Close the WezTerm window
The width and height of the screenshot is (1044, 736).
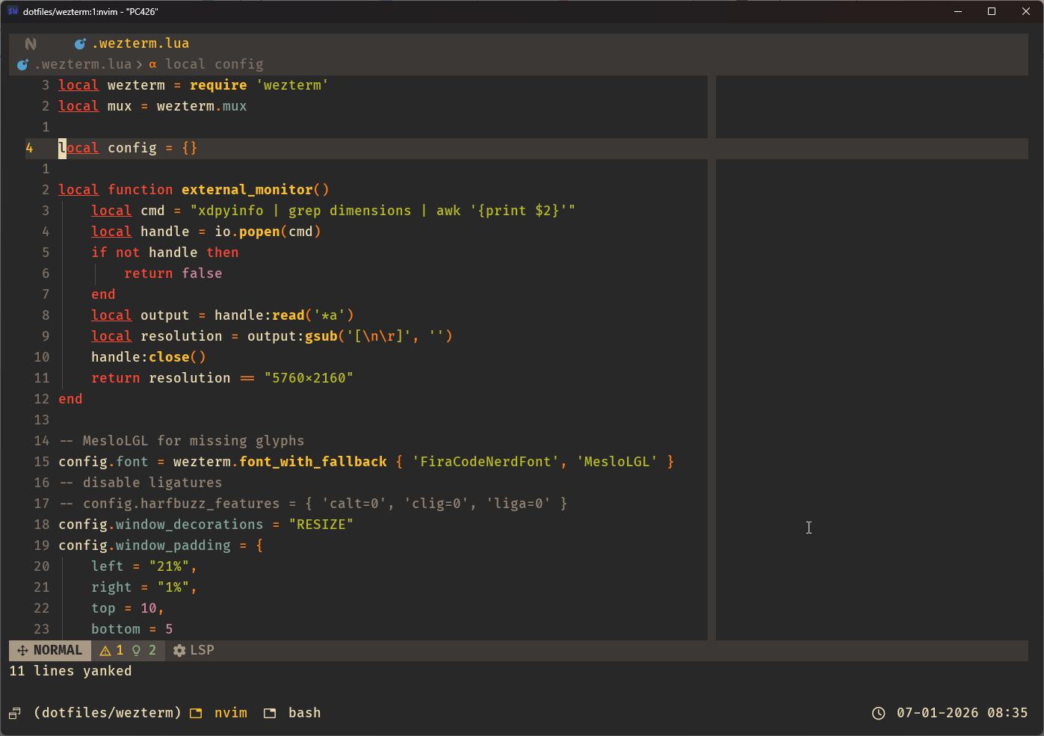click(1026, 11)
